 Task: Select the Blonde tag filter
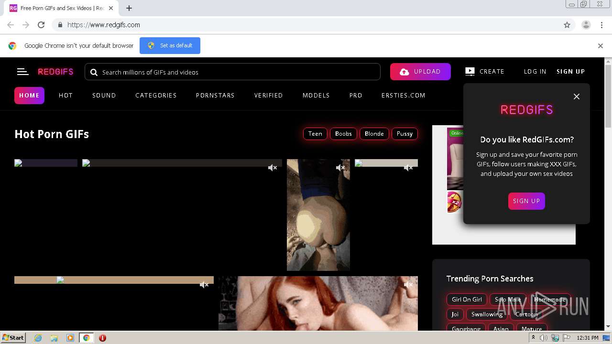pyautogui.click(x=374, y=134)
